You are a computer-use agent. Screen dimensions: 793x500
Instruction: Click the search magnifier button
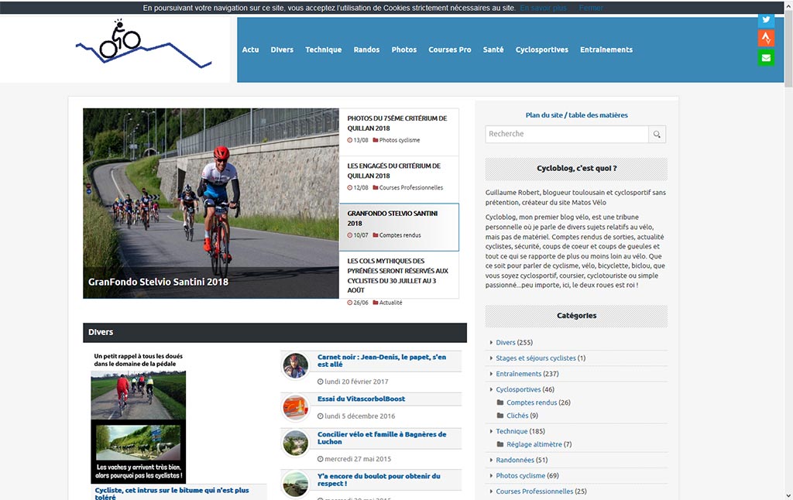click(657, 134)
